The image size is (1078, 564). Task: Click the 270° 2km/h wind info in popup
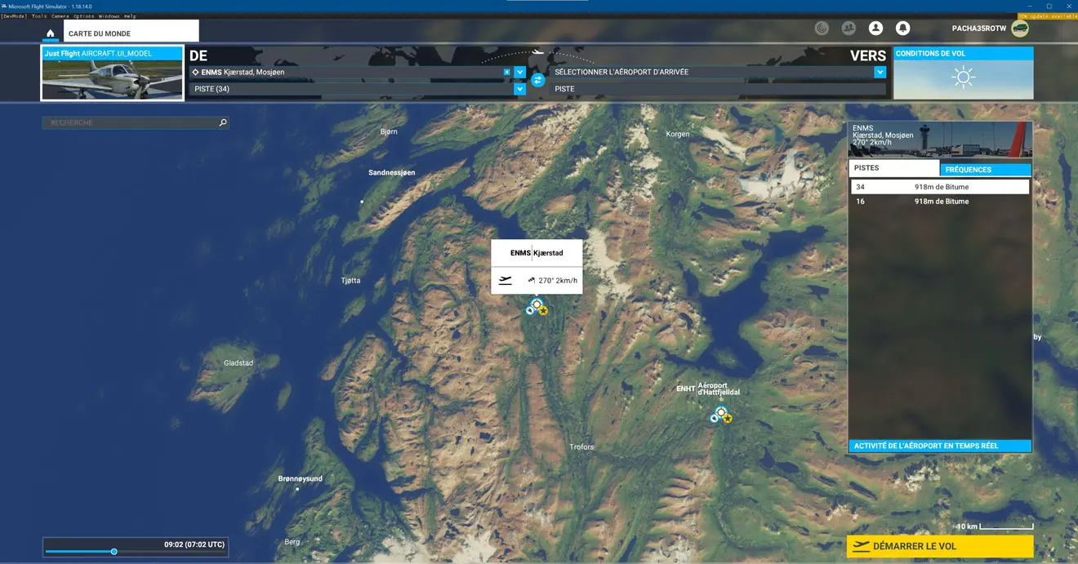pos(553,280)
